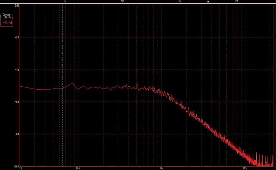Click the 1k frequency axis label
Image resolution: width=276 pixels, height=170 pixels.
click(161, 169)
